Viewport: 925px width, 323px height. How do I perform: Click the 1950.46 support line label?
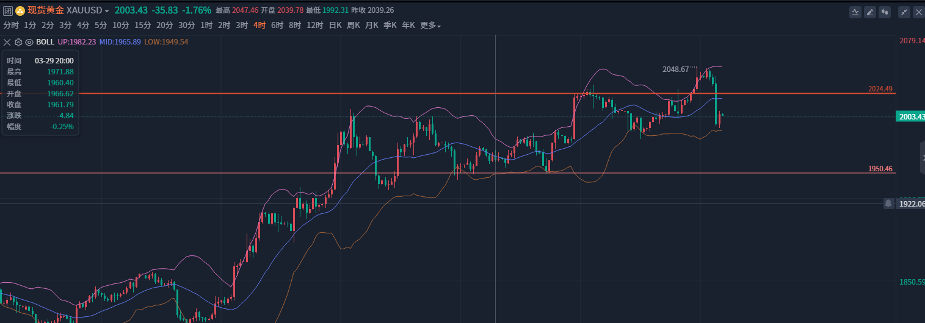pos(880,169)
